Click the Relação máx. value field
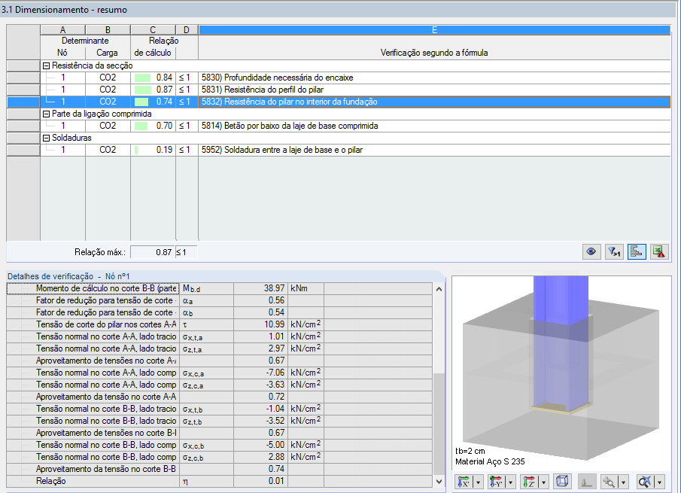Image resolution: width=681 pixels, height=493 pixels. [153, 252]
